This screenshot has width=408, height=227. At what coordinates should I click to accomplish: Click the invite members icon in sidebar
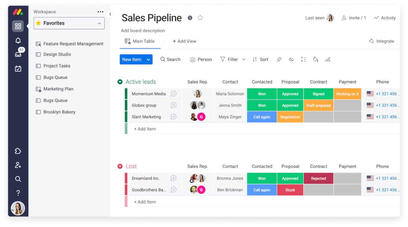click(x=18, y=165)
